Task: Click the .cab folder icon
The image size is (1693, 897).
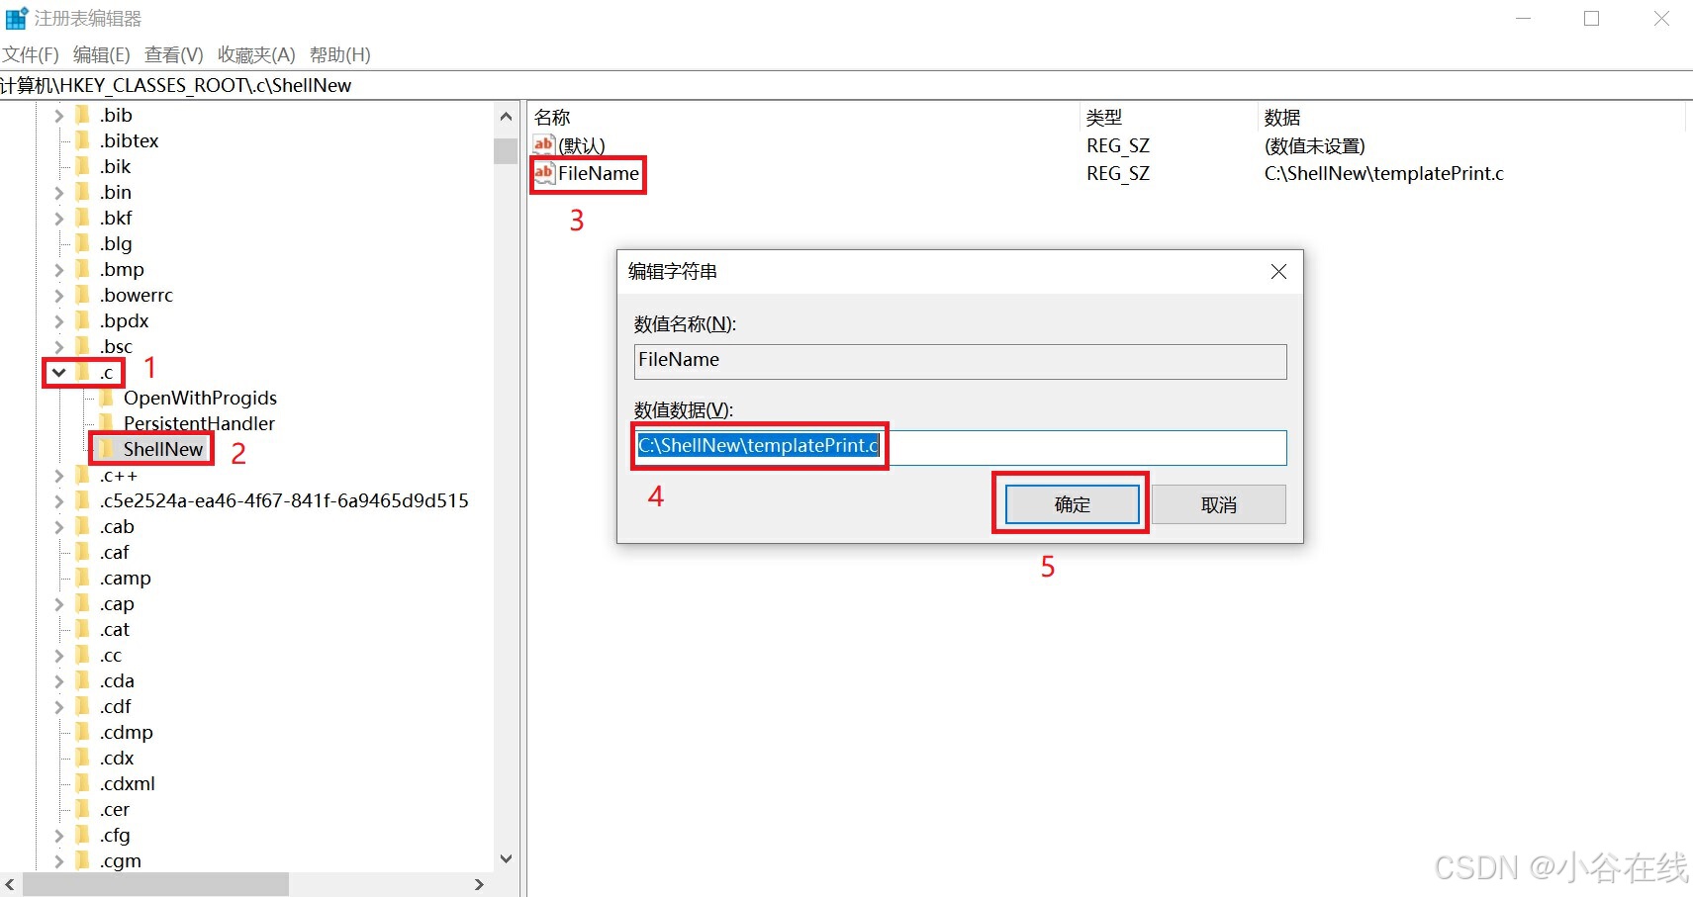Action: pyautogui.click(x=83, y=526)
